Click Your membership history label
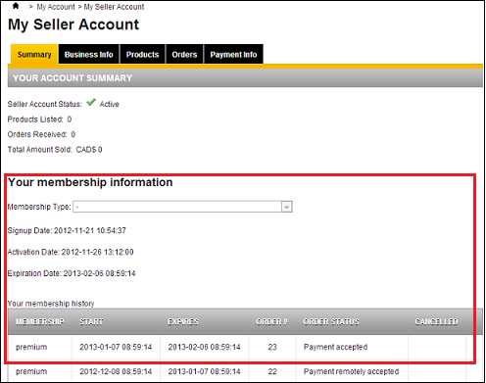This screenshot has height=383, width=486. [x=51, y=304]
